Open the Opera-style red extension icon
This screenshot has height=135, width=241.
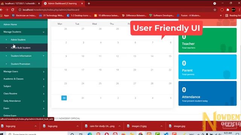[x=222, y=10]
